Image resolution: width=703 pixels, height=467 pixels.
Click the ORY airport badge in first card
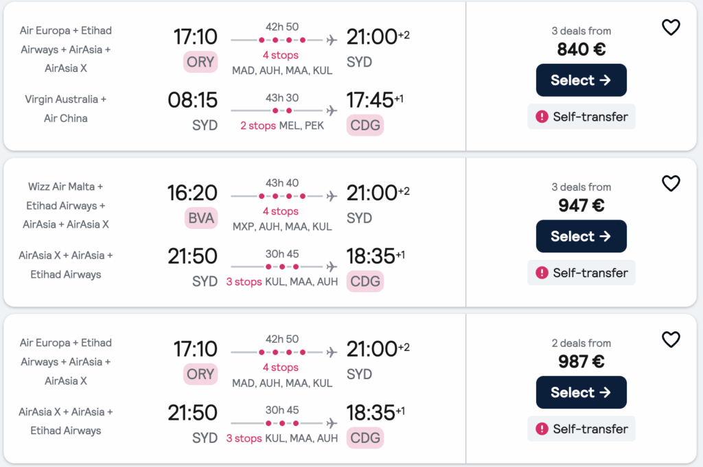pos(200,62)
